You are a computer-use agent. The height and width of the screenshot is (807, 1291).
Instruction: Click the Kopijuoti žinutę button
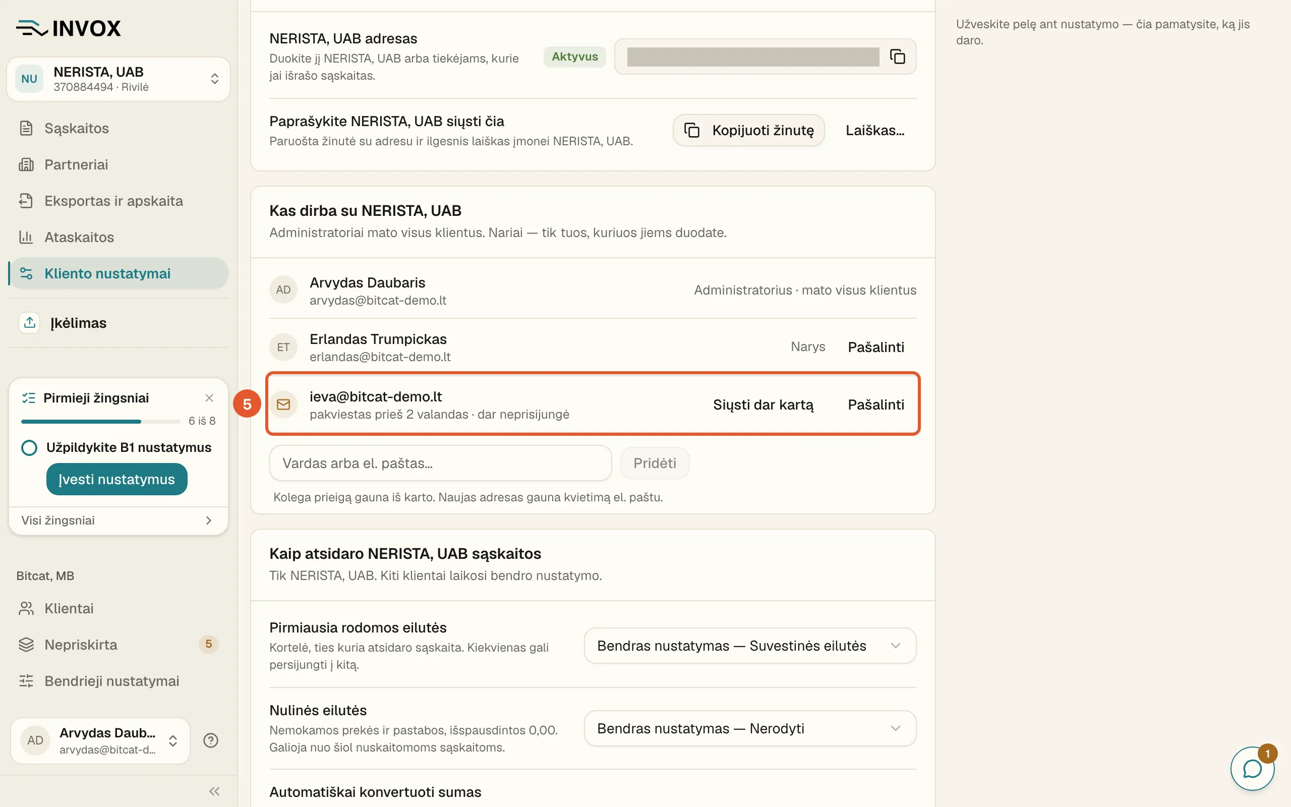(x=748, y=130)
